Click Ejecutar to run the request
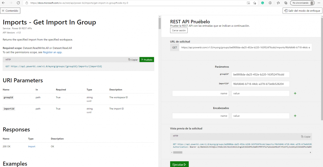This screenshot has width=323, height=167. click(x=179, y=164)
